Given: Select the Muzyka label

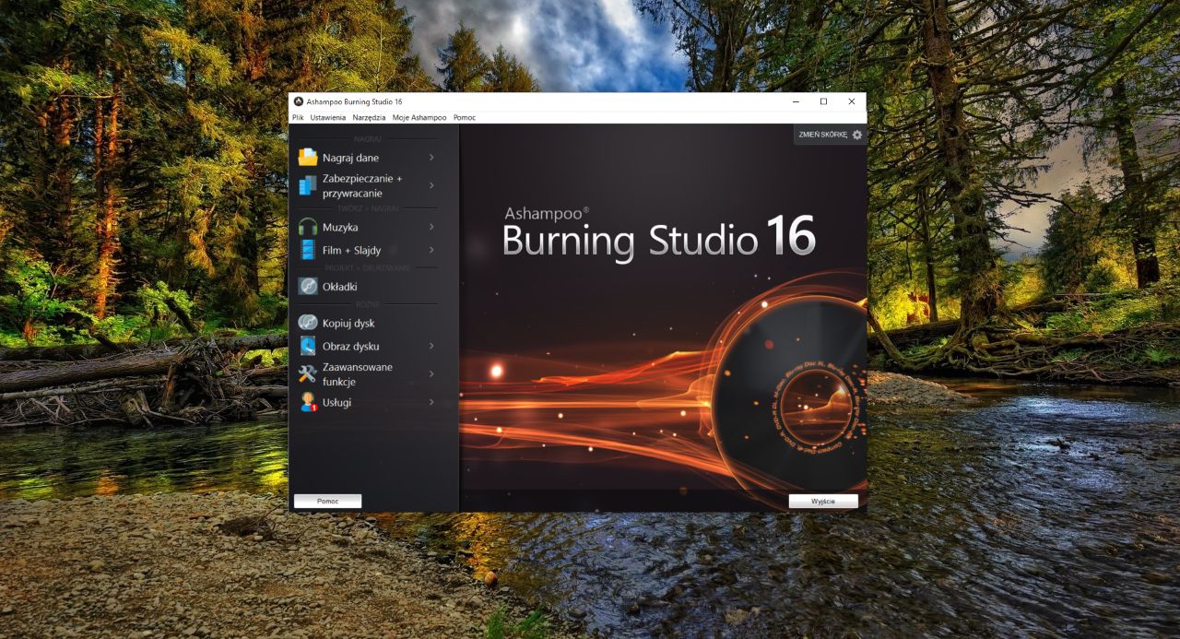Looking at the screenshot, I should tap(340, 227).
